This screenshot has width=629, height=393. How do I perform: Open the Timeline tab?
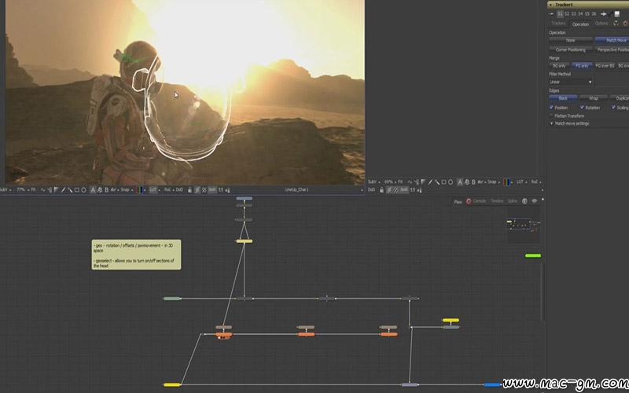(x=497, y=201)
